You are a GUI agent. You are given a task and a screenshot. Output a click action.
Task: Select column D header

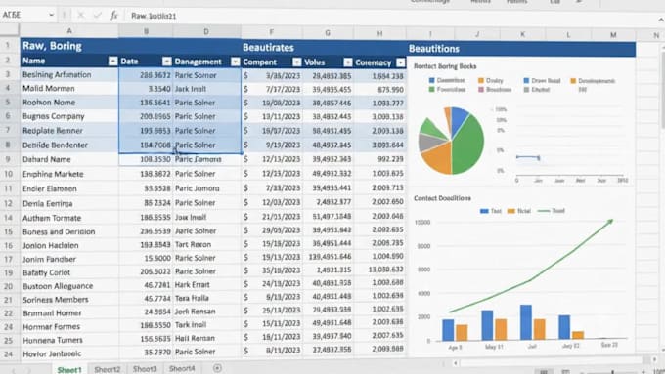[206, 31]
